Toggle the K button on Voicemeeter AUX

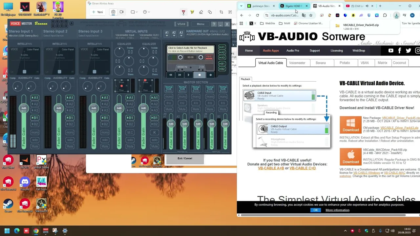[155, 132]
